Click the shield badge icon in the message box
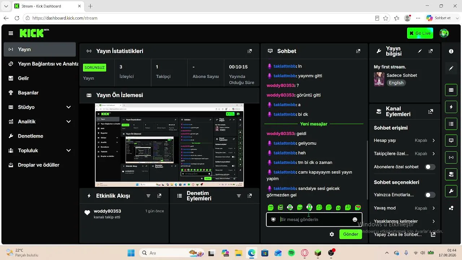 click(273, 220)
